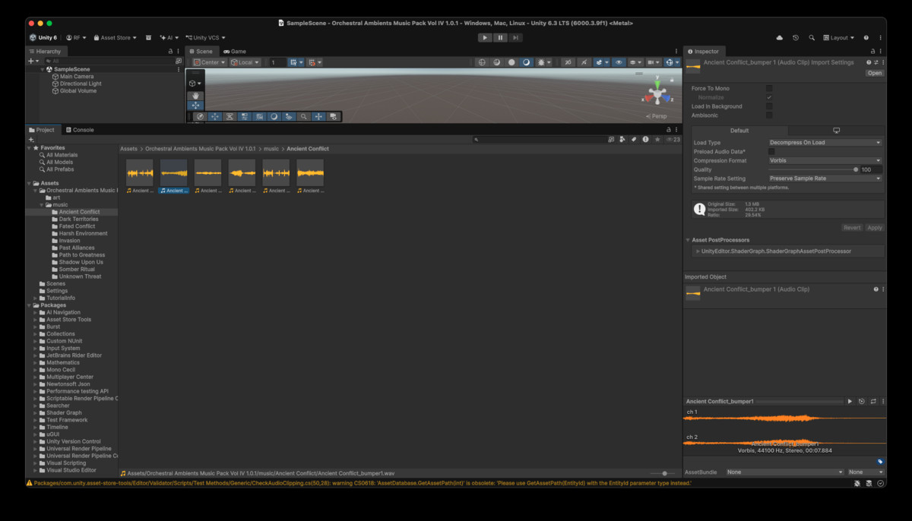The image size is (912, 521).
Task: Select the Project tab
Action: (x=42, y=130)
